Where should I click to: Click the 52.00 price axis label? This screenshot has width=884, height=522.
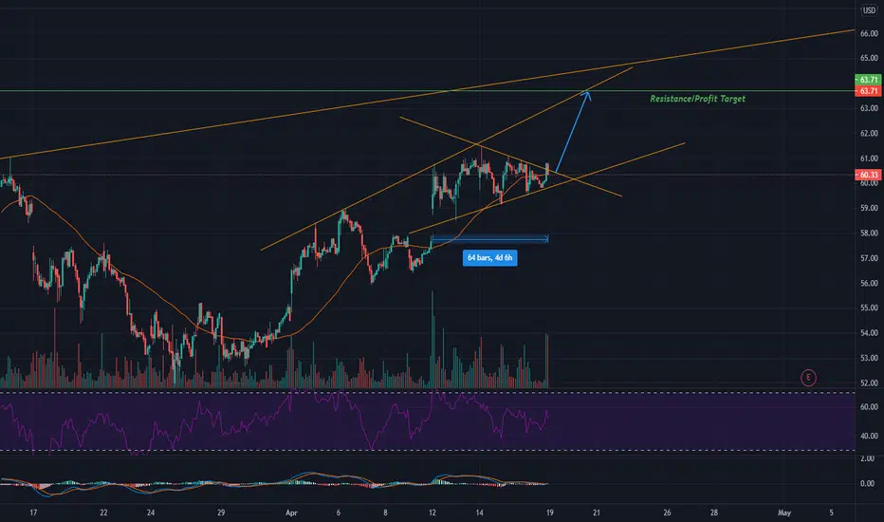coord(869,382)
